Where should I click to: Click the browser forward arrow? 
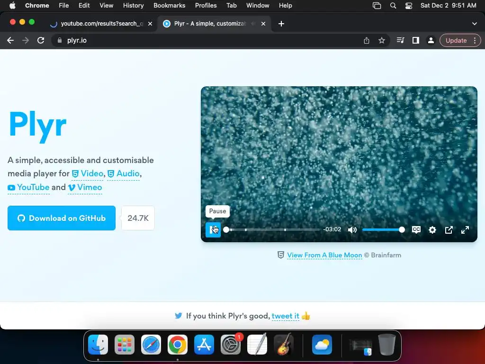[x=26, y=41]
